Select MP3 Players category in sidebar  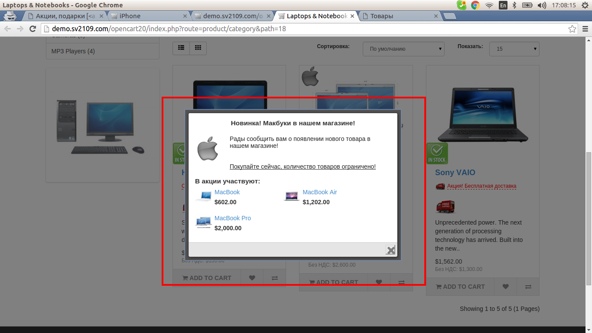tap(73, 51)
